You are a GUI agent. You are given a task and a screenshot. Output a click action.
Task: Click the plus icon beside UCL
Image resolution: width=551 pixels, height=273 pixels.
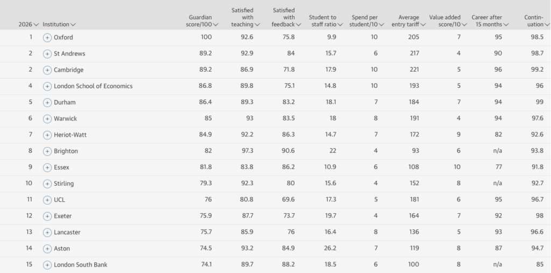pyautogui.click(x=47, y=200)
